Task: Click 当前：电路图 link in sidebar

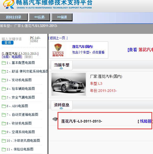Action: (12, 57)
